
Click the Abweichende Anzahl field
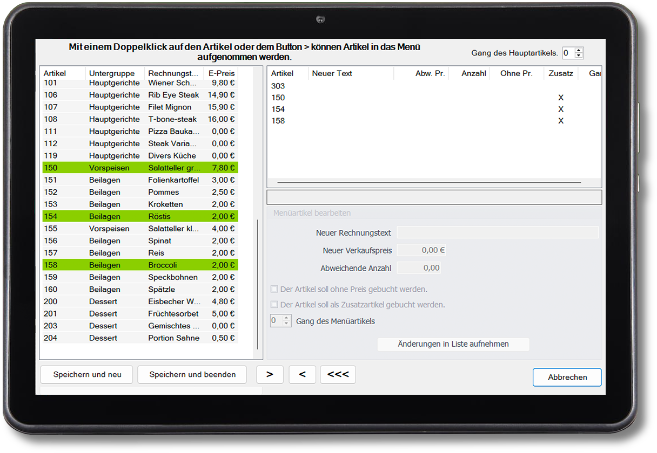point(419,267)
